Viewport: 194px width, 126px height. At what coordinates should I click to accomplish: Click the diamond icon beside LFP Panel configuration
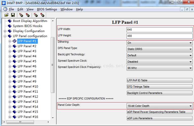click(x=10, y=36)
